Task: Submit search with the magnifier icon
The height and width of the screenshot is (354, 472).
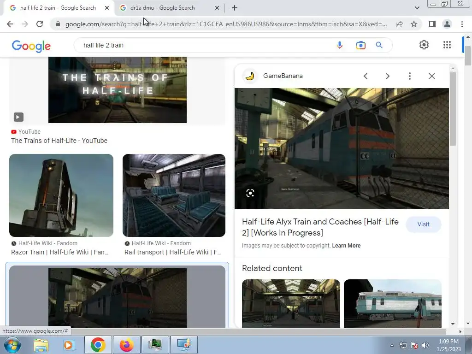Action: click(379, 45)
